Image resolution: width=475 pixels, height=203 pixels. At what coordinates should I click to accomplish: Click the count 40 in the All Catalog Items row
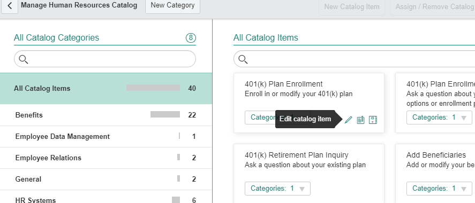(x=192, y=89)
